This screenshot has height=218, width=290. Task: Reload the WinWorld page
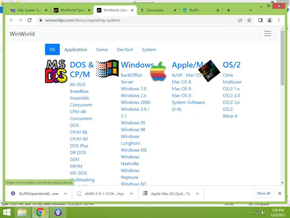[x=29, y=20]
